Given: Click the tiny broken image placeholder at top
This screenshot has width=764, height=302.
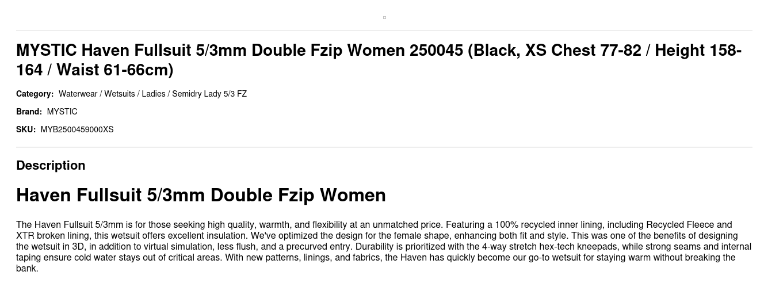Looking at the screenshot, I should click(384, 18).
